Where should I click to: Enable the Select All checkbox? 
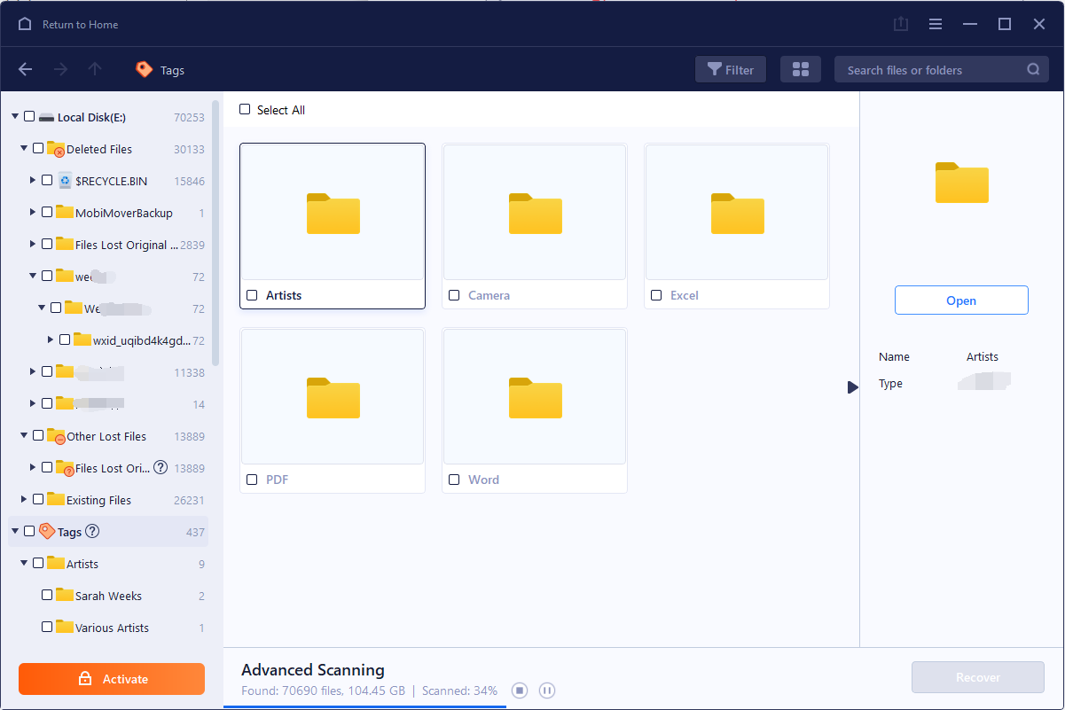245,109
